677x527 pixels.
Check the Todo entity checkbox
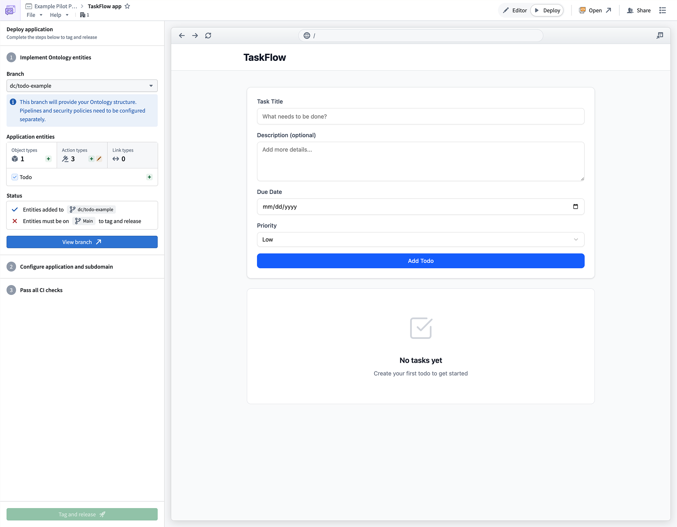point(15,177)
